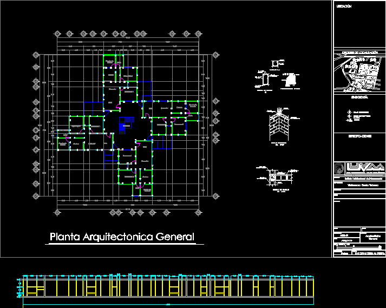Image resolution: width=386 pixels, height=308 pixels.
Task: Click the blue staircase at plan center
Action: click(x=125, y=124)
